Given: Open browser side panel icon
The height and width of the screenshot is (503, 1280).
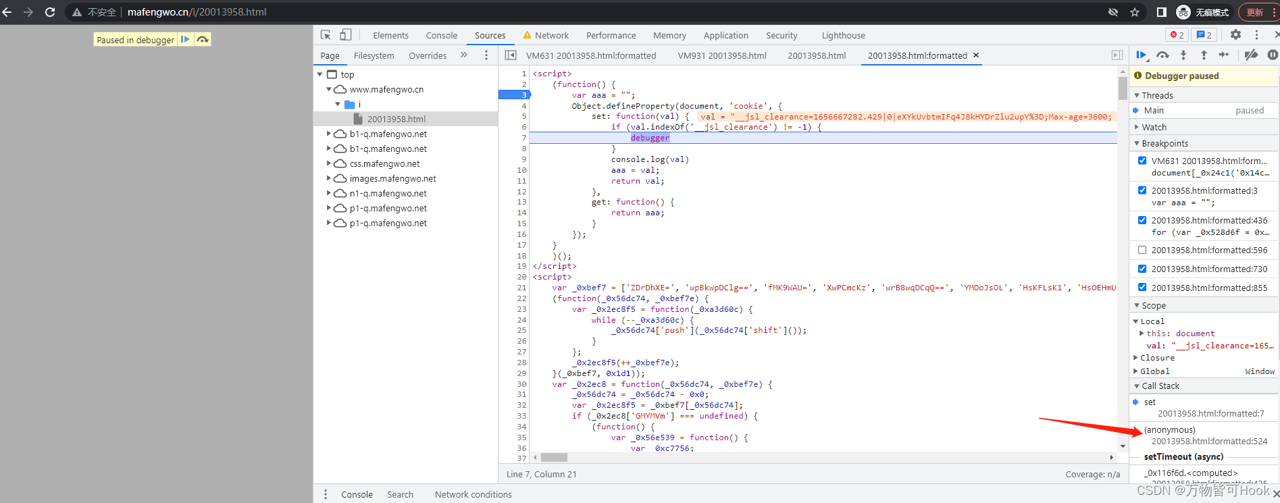Looking at the screenshot, I should 1162,12.
